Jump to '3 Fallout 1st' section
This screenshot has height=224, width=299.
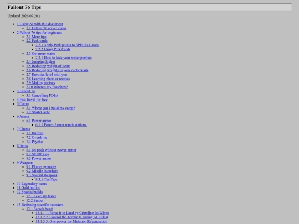click(x=26, y=91)
